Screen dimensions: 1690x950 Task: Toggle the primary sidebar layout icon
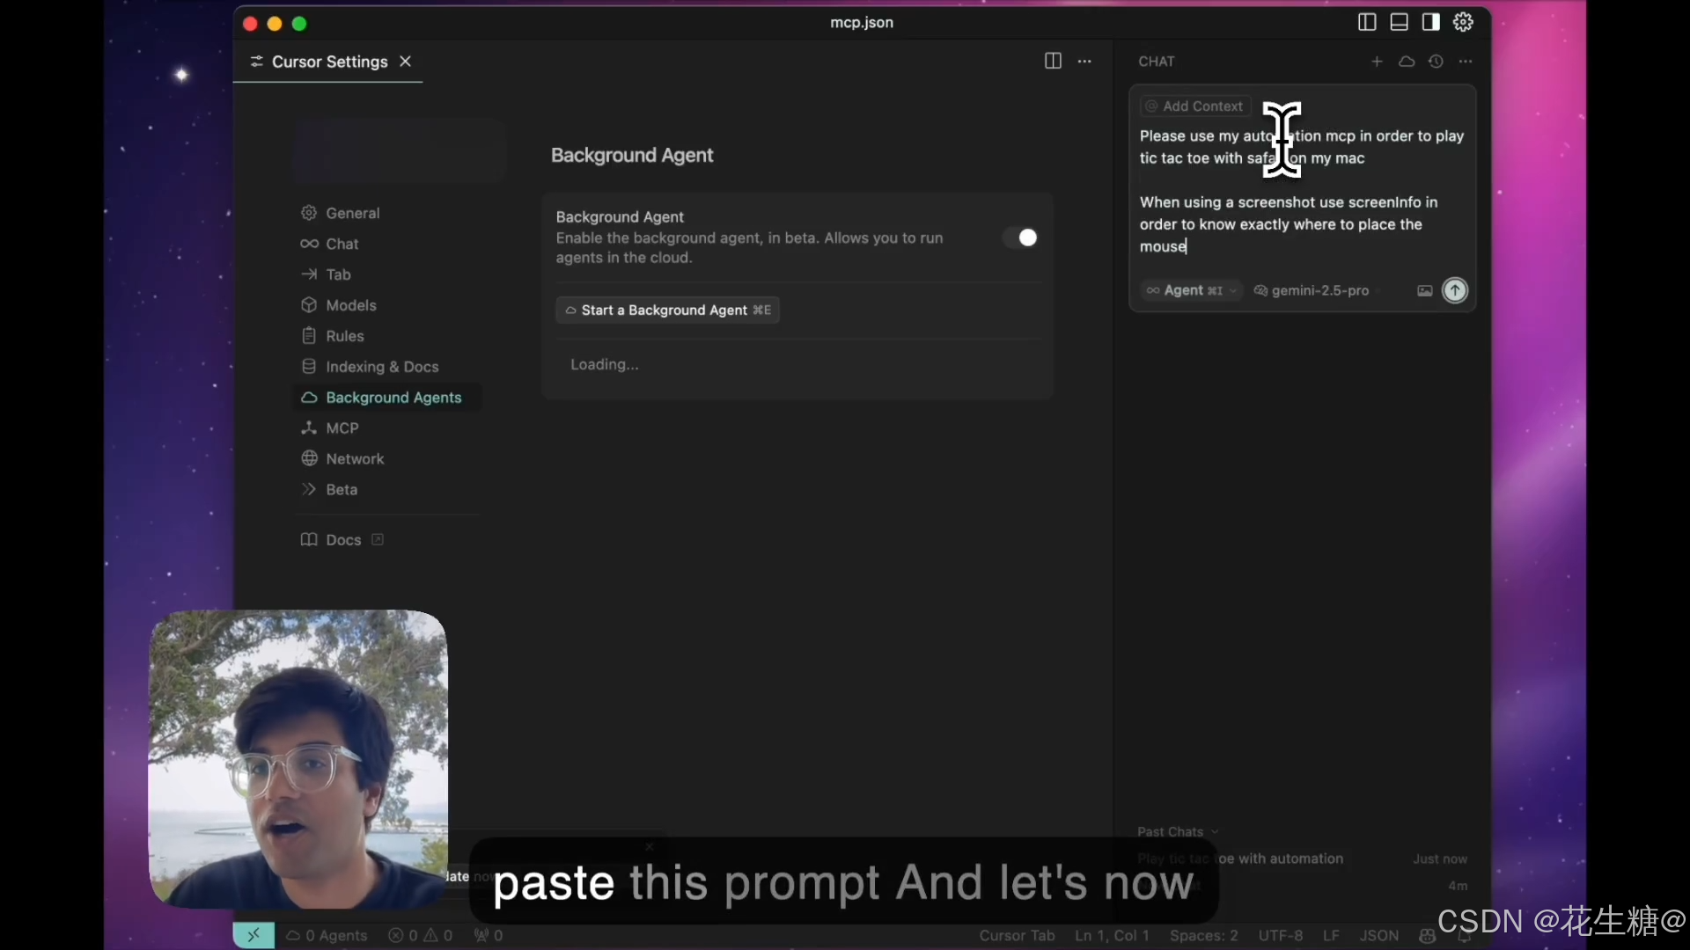pos(1366,23)
